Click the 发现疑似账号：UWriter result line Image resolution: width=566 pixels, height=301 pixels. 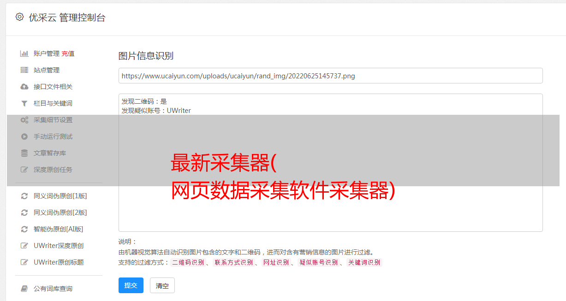pos(156,111)
